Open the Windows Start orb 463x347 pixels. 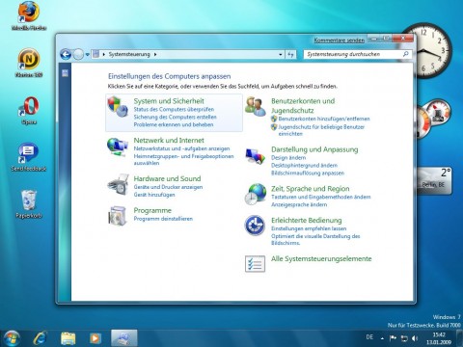pos(12,338)
